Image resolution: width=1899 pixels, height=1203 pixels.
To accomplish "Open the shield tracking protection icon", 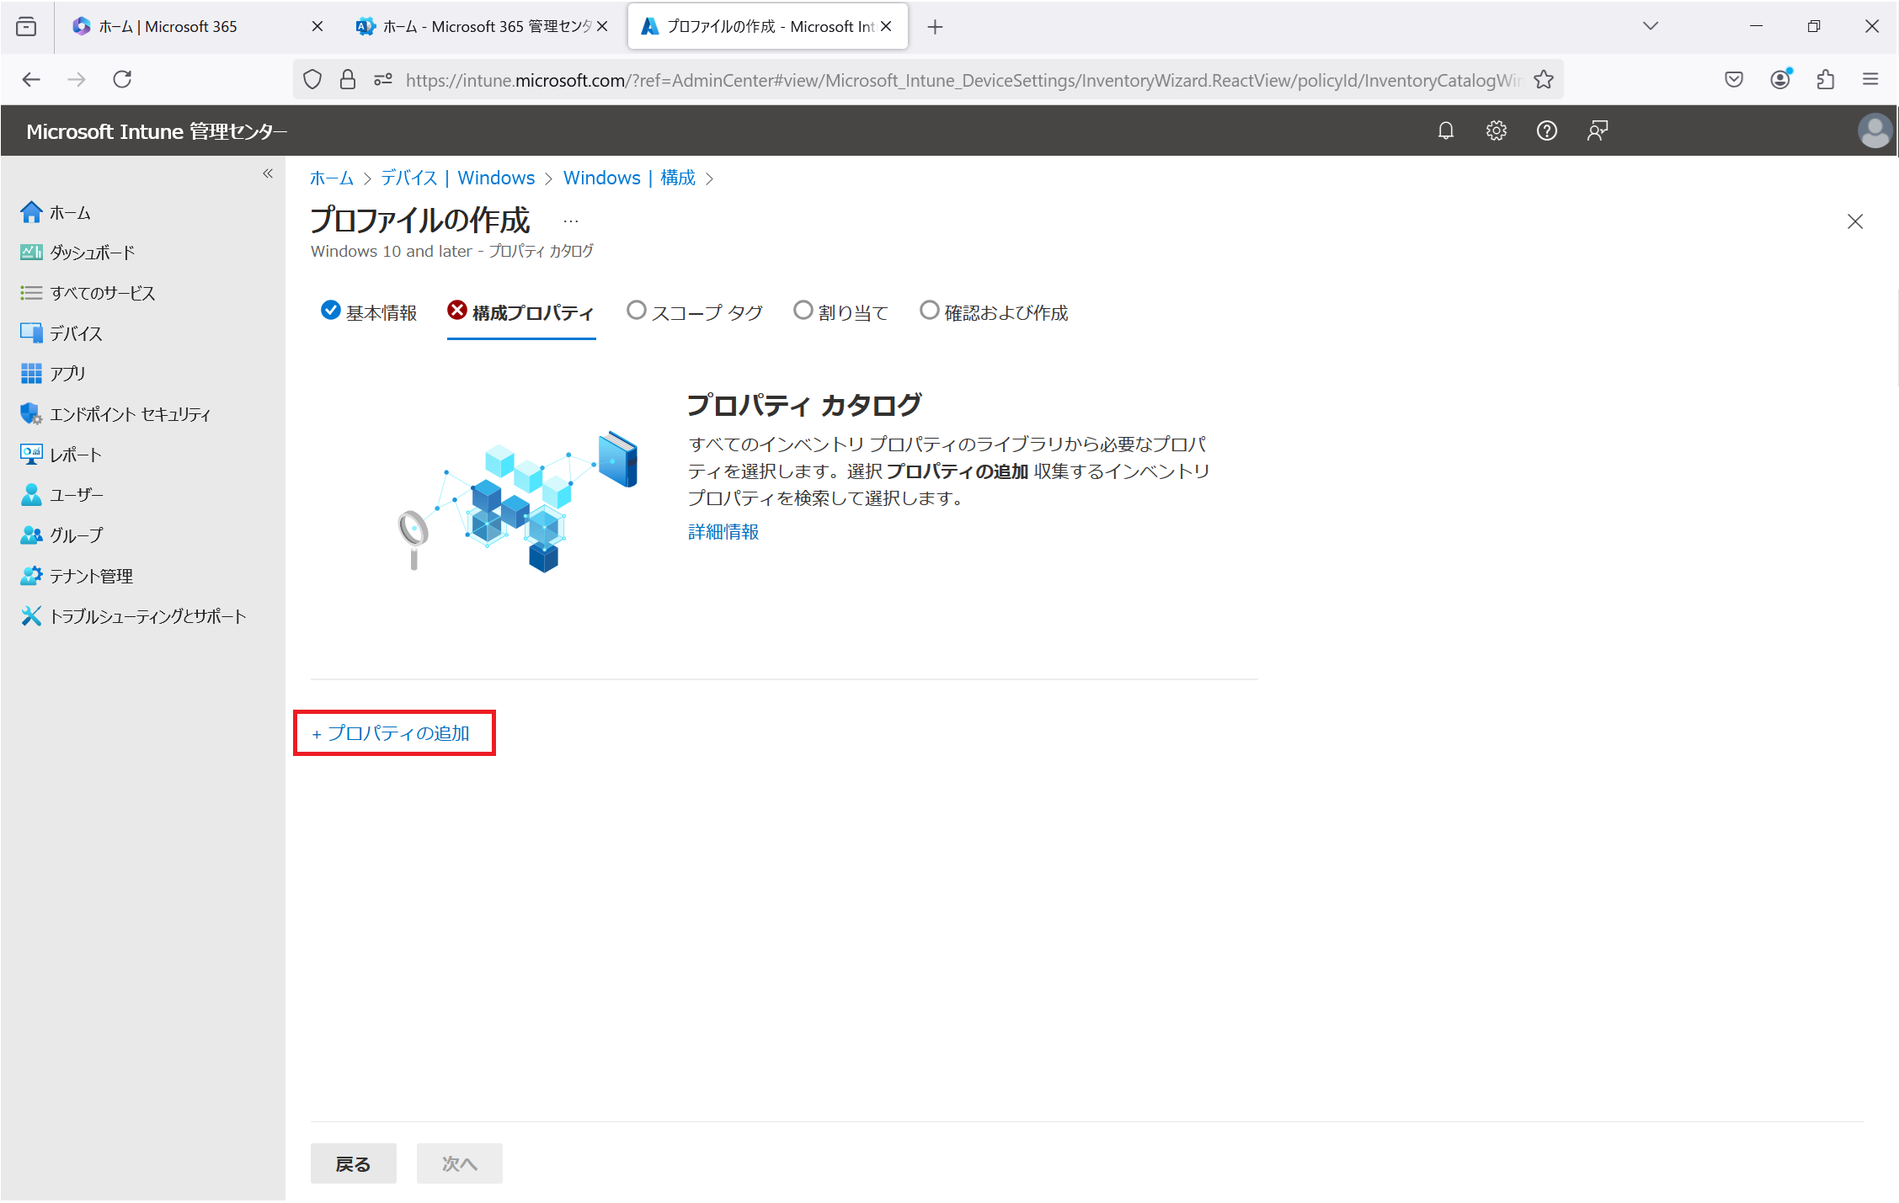I will [312, 79].
